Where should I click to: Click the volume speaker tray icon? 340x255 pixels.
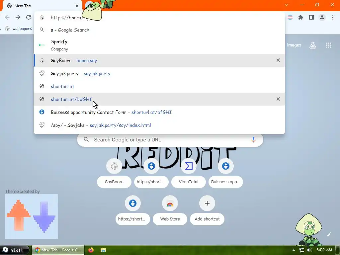pyautogui.click(x=310, y=250)
